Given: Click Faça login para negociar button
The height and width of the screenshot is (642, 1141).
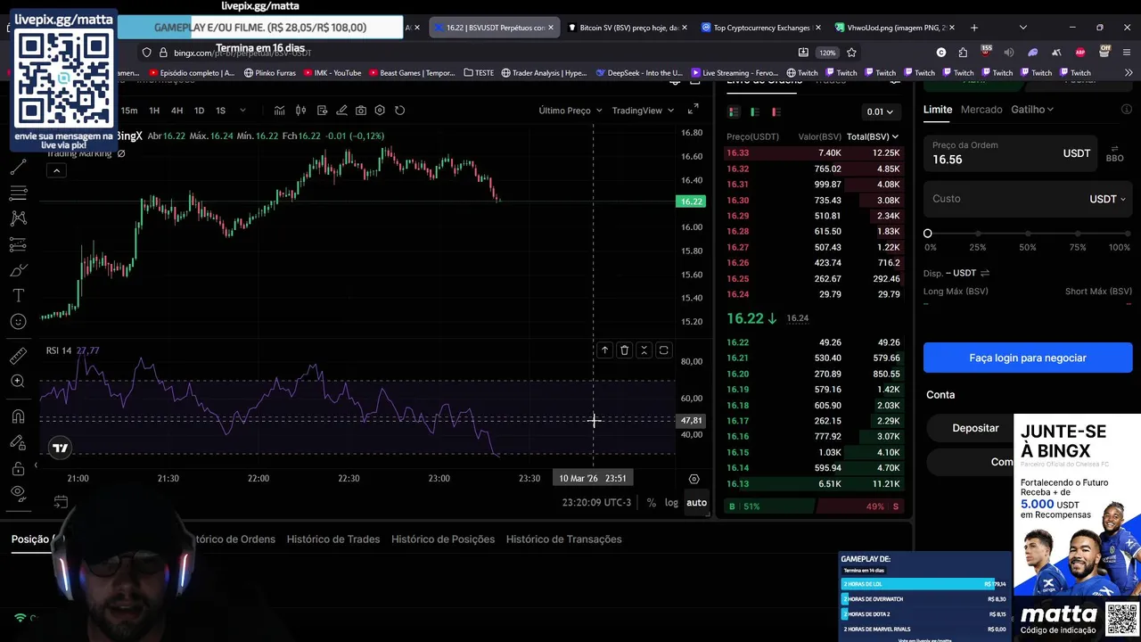Looking at the screenshot, I should pyautogui.click(x=1028, y=358).
